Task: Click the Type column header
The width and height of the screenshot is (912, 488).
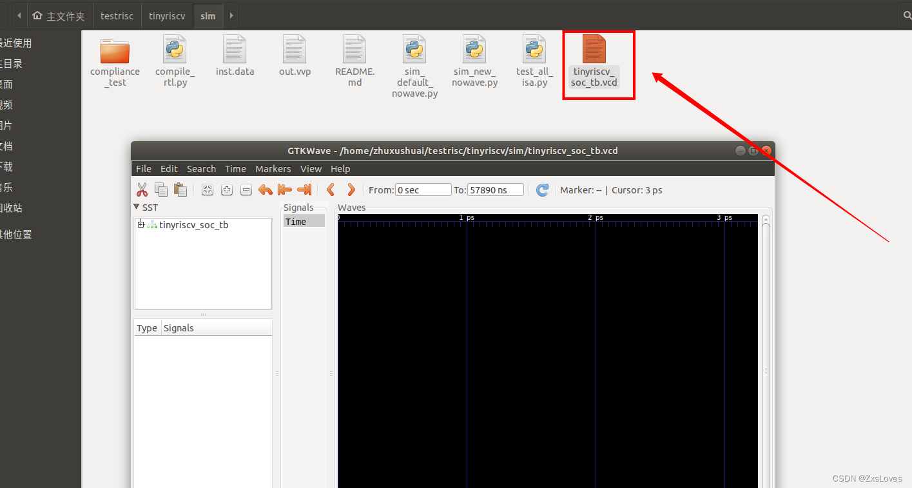Action: click(x=147, y=327)
